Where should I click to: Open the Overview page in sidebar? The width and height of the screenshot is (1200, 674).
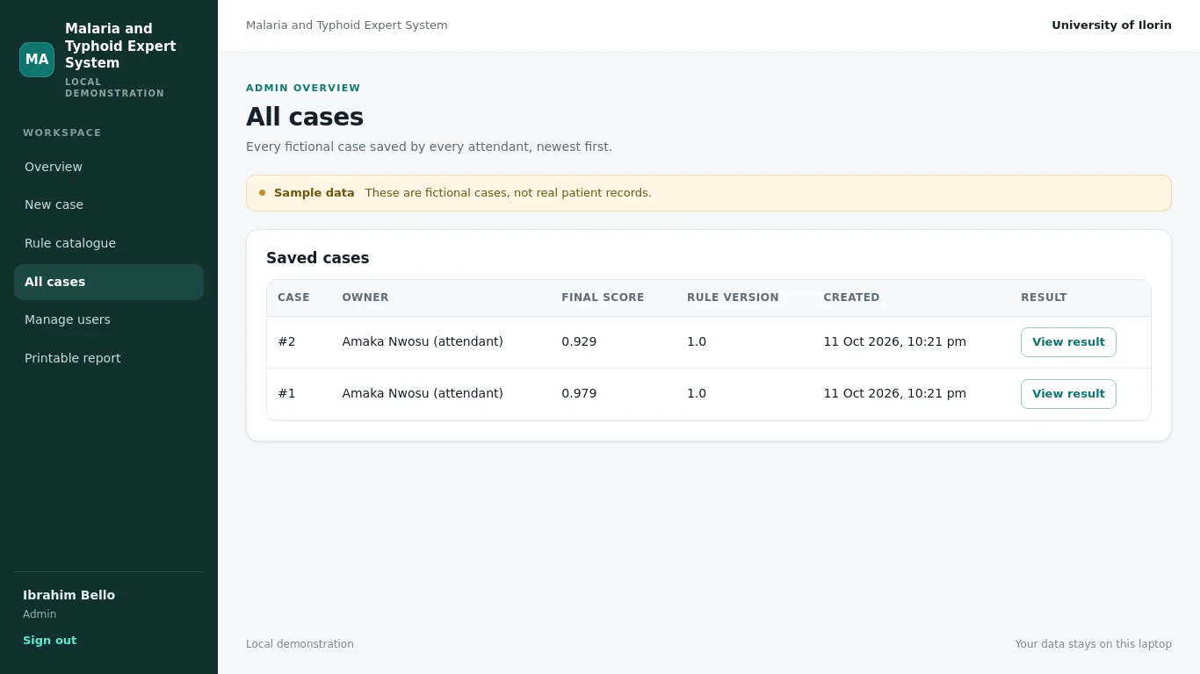pos(109,167)
